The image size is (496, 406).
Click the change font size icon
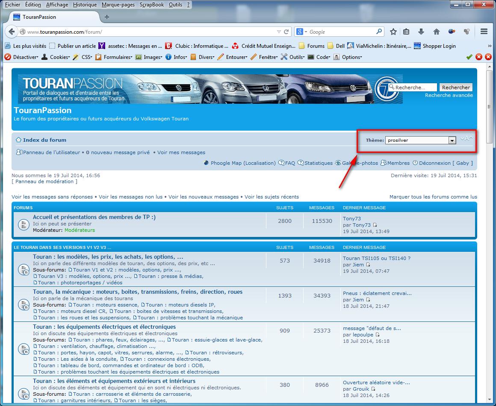pos(466,139)
